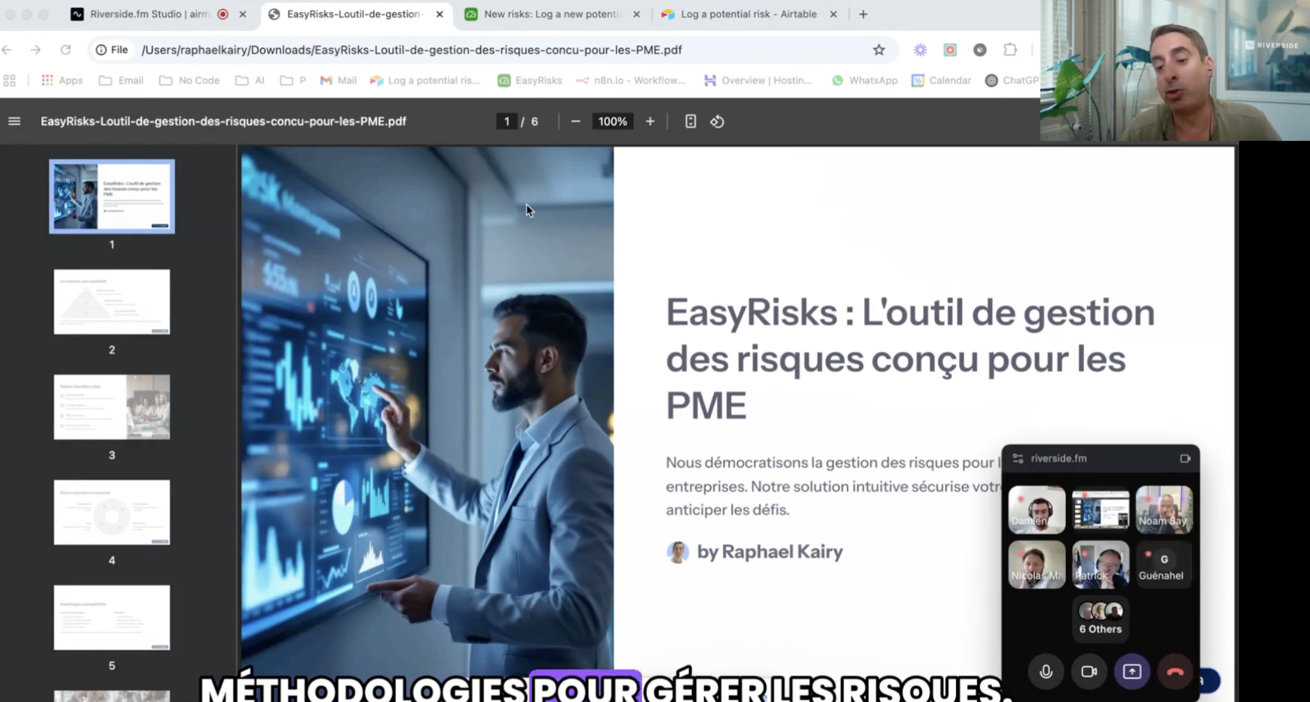The height and width of the screenshot is (702, 1310).
Task: Click the page number input field
Action: click(506, 121)
